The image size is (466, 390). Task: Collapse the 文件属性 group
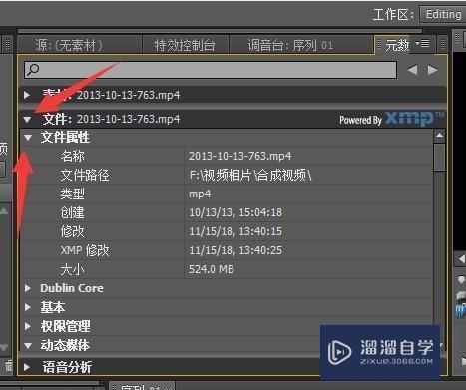28,138
